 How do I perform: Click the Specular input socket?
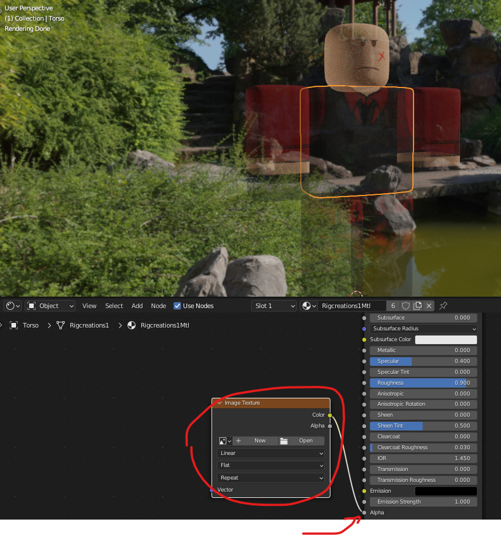[364, 362]
